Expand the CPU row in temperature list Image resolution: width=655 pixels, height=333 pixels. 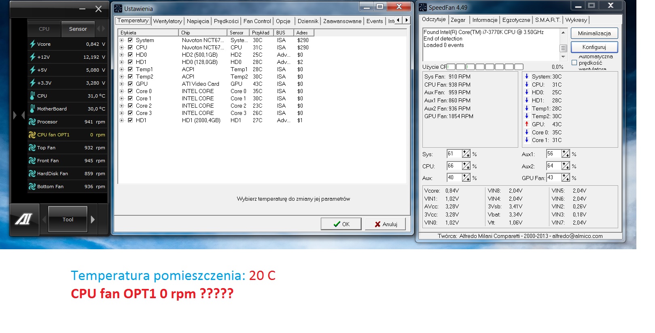pyautogui.click(x=121, y=47)
